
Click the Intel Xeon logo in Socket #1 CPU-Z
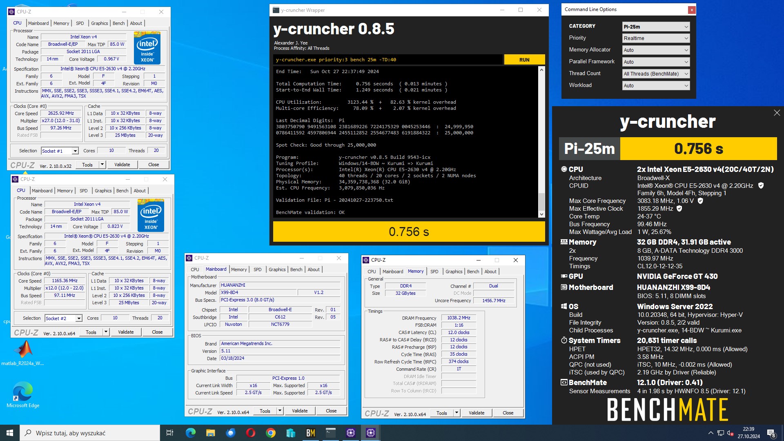(x=147, y=48)
